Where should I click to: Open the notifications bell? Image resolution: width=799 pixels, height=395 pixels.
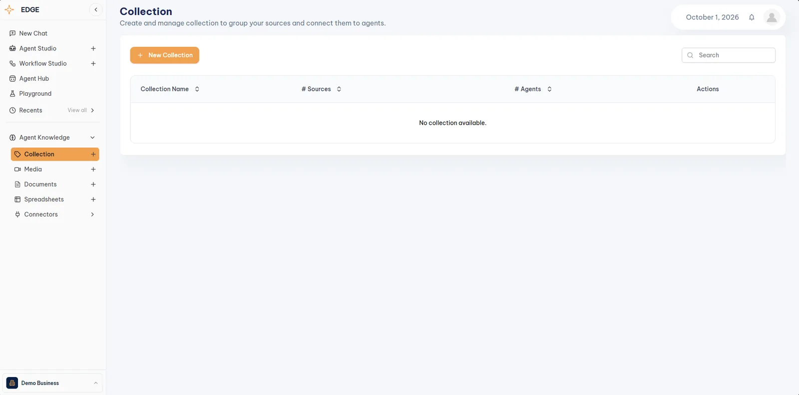coord(752,17)
